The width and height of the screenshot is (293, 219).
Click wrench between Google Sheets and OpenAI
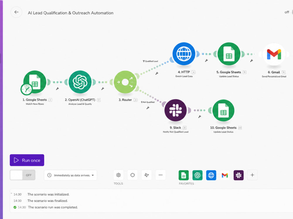click(x=57, y=89)
